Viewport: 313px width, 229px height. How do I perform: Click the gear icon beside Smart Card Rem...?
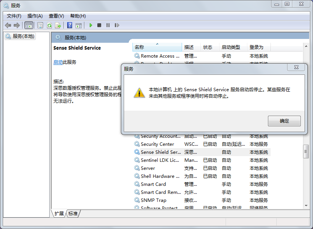(137, 192)
